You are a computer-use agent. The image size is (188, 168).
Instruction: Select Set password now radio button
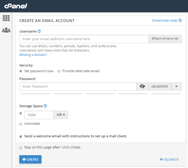point(21,71)
